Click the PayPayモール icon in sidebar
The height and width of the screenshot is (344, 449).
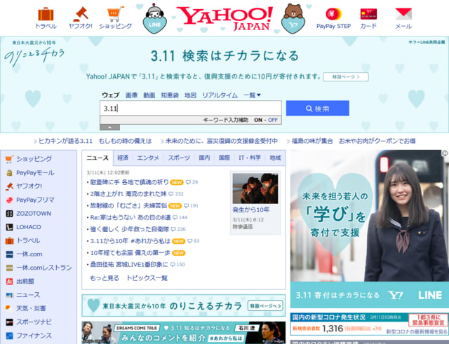tap(9, 173)
